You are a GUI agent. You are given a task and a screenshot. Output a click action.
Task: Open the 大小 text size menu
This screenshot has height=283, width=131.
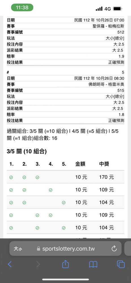pyautogui.click(x=18, y=249)
